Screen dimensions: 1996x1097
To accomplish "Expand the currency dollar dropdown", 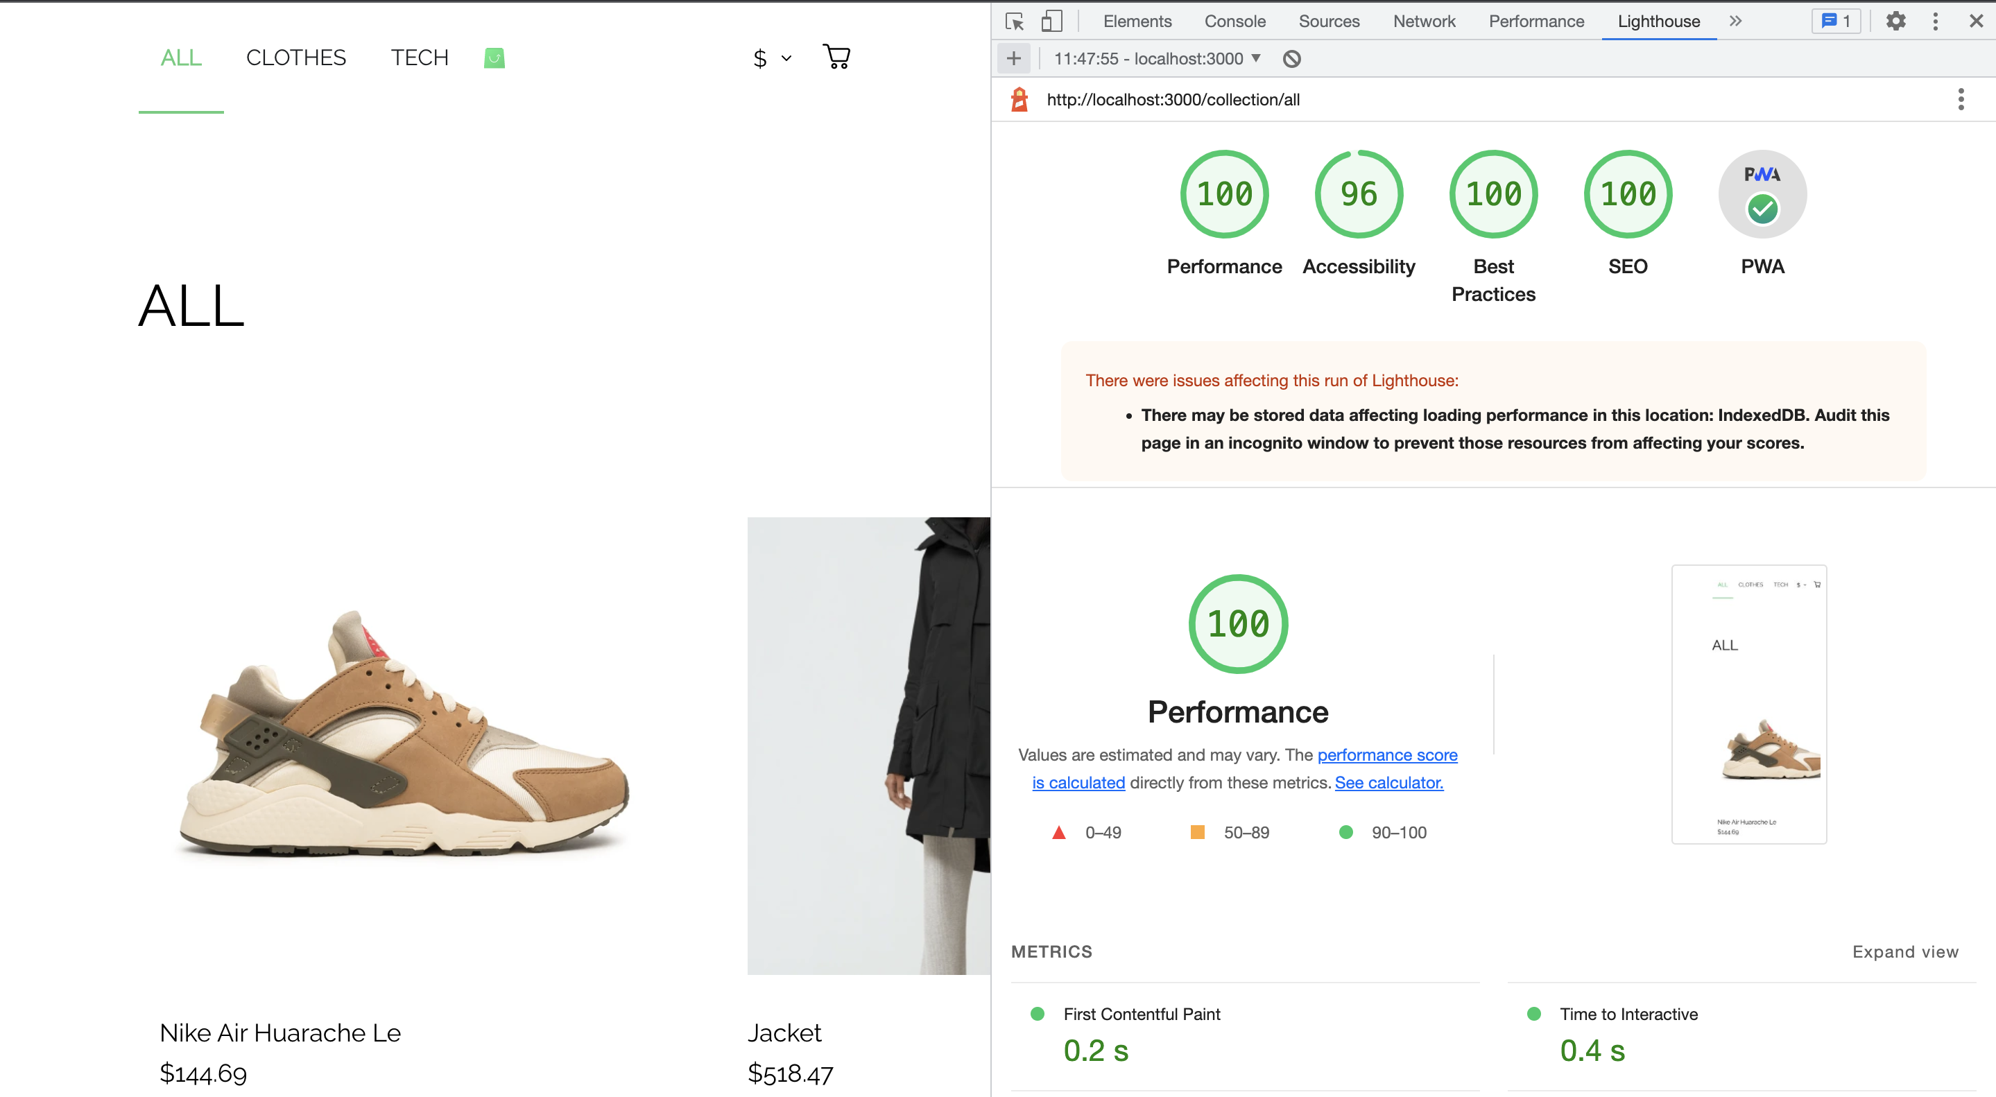I will coord(772,58).
